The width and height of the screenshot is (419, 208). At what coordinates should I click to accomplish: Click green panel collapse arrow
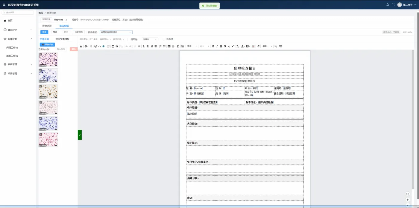[x=80, y=135]
